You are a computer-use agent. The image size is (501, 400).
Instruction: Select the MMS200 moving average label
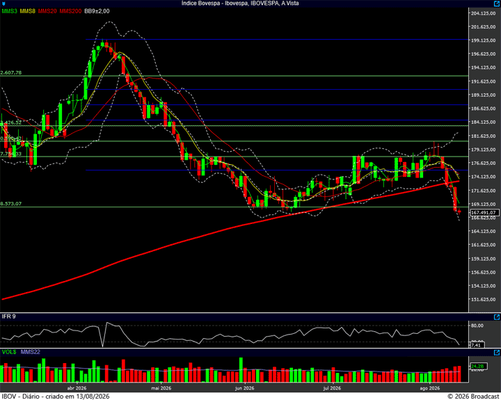pyautogui.click(x=70, y=11)
